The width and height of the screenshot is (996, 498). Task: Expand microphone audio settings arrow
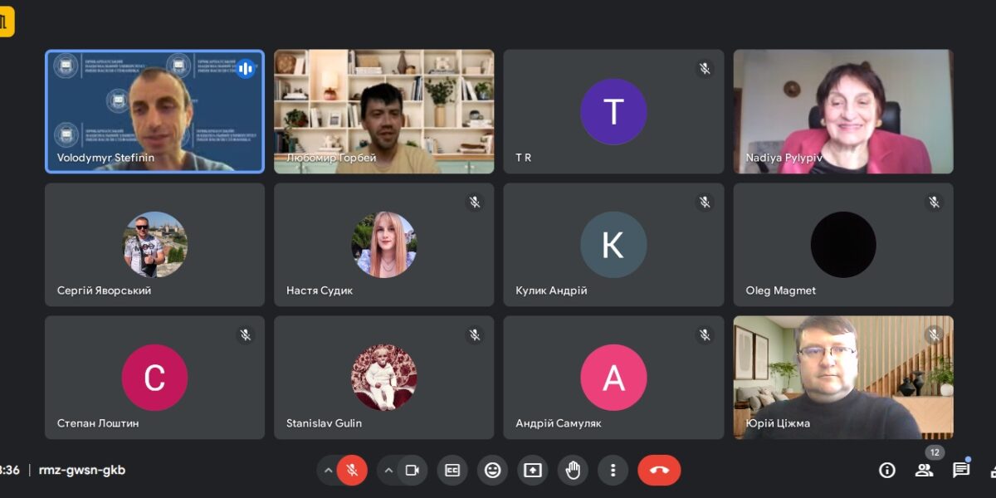[x=329, y=471]
